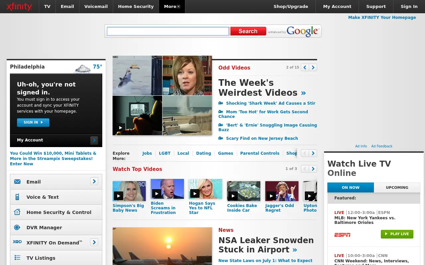This screenshot has height=265, width=425.
Task: Click the Home Security house icon
Action: (17, 212)
